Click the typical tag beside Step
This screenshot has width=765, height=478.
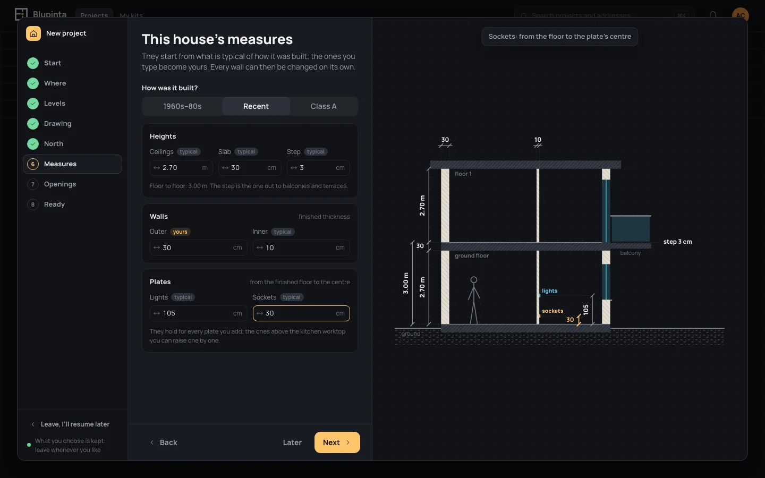click(316, 152)
